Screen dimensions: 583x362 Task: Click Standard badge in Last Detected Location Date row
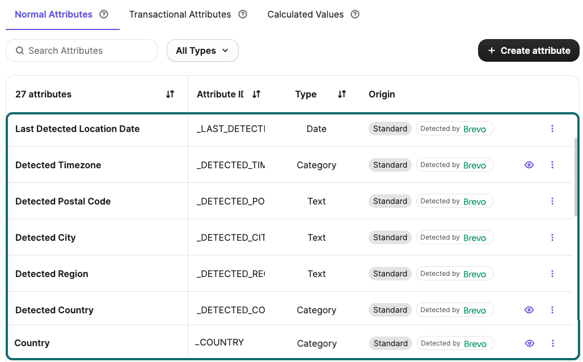point(390,129)
